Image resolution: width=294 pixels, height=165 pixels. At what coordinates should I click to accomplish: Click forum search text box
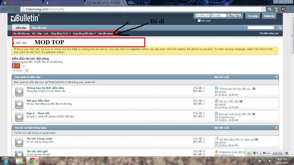tap(260, 28)
